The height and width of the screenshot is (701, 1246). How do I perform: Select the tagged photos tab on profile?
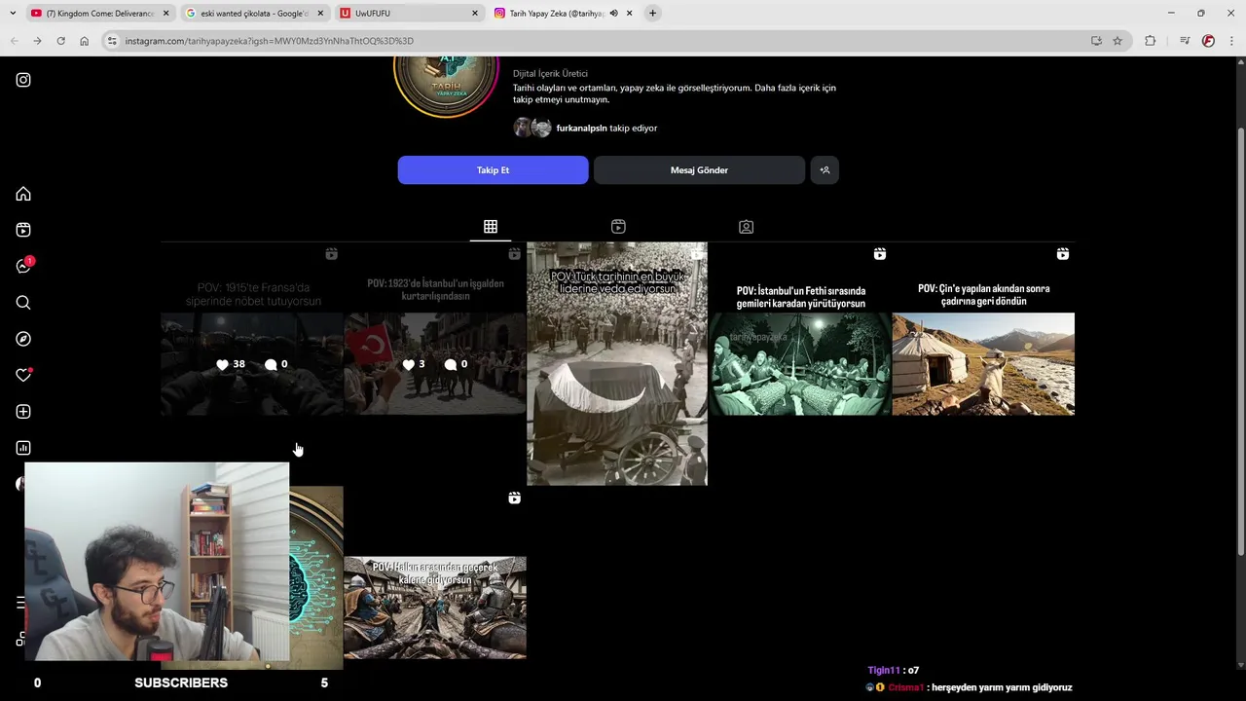pyautogui.click(x=746, y=227)
